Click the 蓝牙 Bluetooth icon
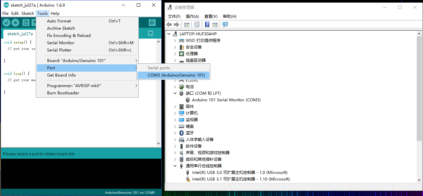Viewport: 423px width, 196px height. point(182,133)
